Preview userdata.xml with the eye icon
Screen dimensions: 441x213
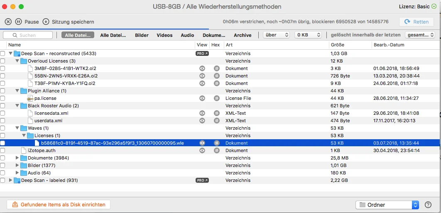(202, 121)
